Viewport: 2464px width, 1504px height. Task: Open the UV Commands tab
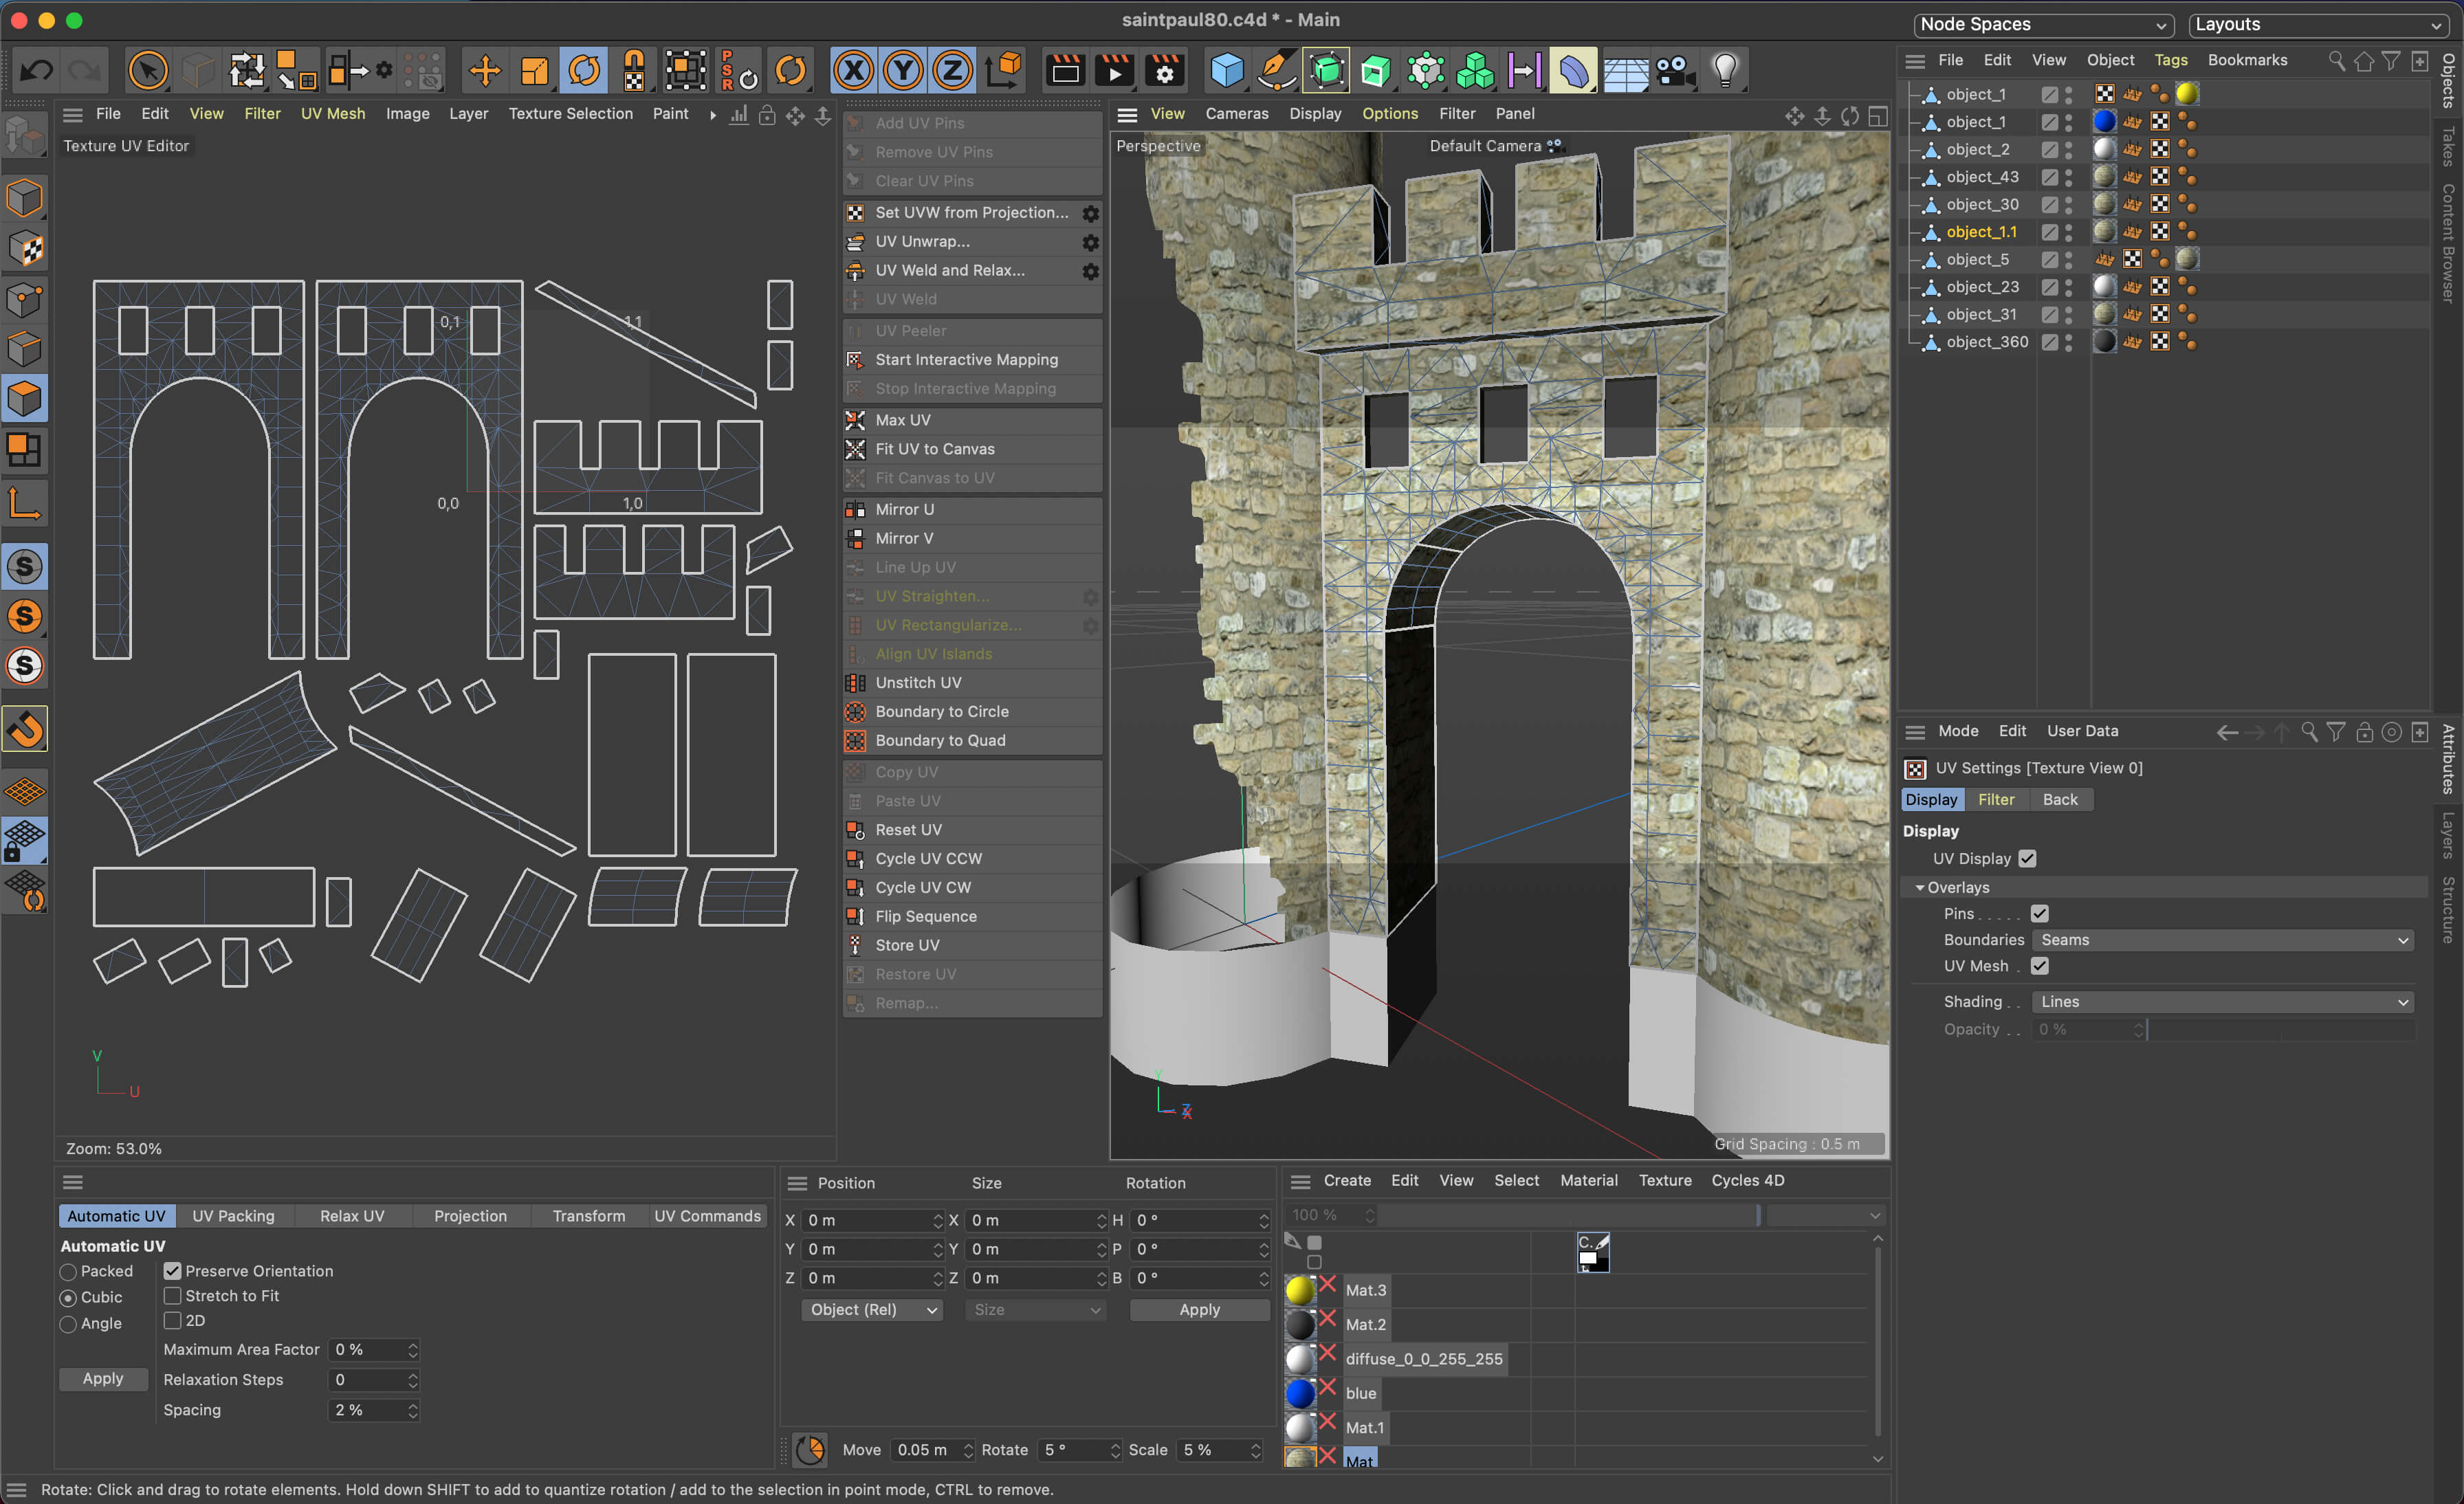(707, 1214)
